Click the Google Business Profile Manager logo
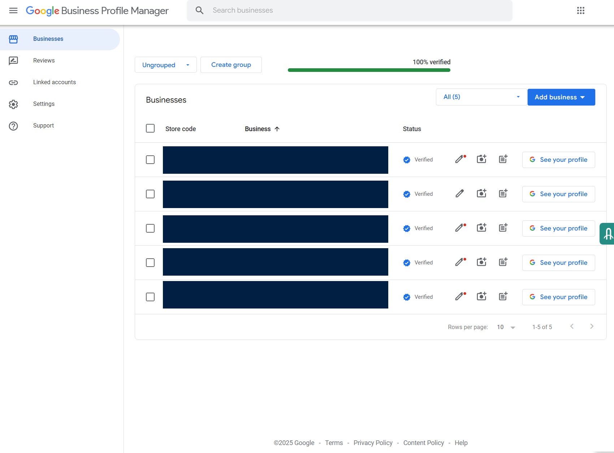This screenshot has height=453, width=614. pos(97,11)
